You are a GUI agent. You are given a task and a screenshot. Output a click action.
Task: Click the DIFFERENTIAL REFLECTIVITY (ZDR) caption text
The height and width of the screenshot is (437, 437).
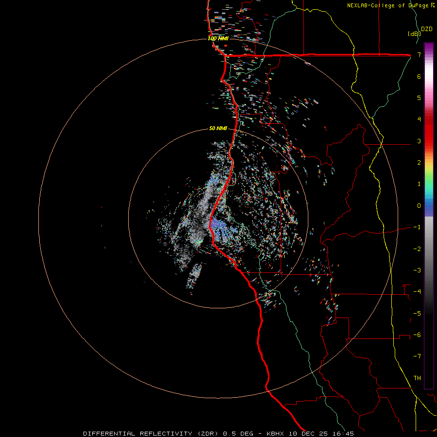(x=151, y=434)
